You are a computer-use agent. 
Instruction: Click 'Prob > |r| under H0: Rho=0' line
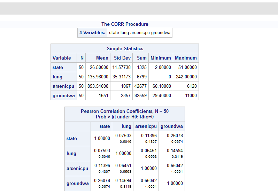click(125, 117)
